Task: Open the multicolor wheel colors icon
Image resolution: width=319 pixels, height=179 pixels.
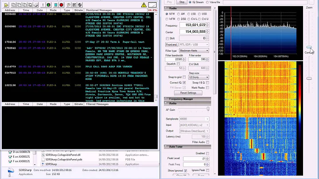Action: (x=48, y=5)
